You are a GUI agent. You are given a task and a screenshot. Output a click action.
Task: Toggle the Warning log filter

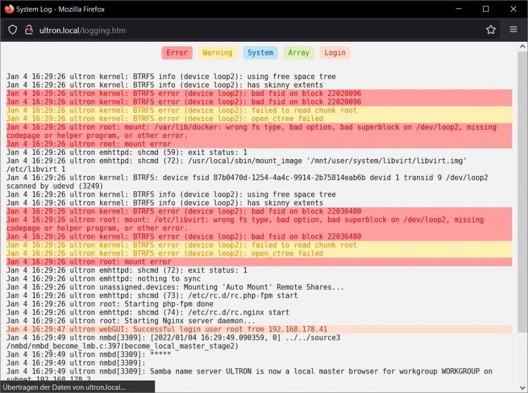coord(218,53)
